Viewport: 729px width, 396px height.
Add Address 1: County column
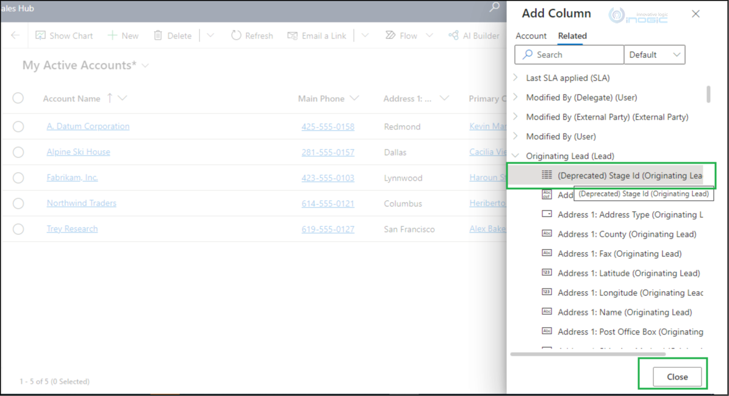click(x=619, y=234)
